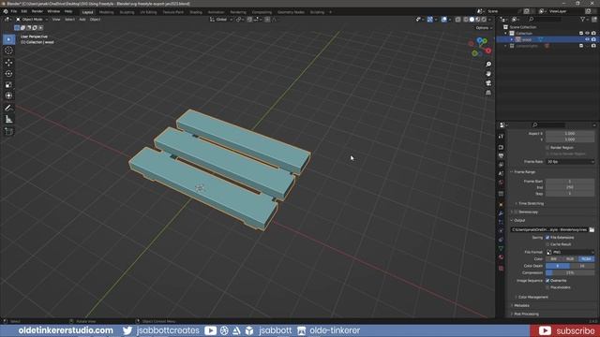Open the File menu
Viewport: 600px width, 337px height.
(14, 11)
